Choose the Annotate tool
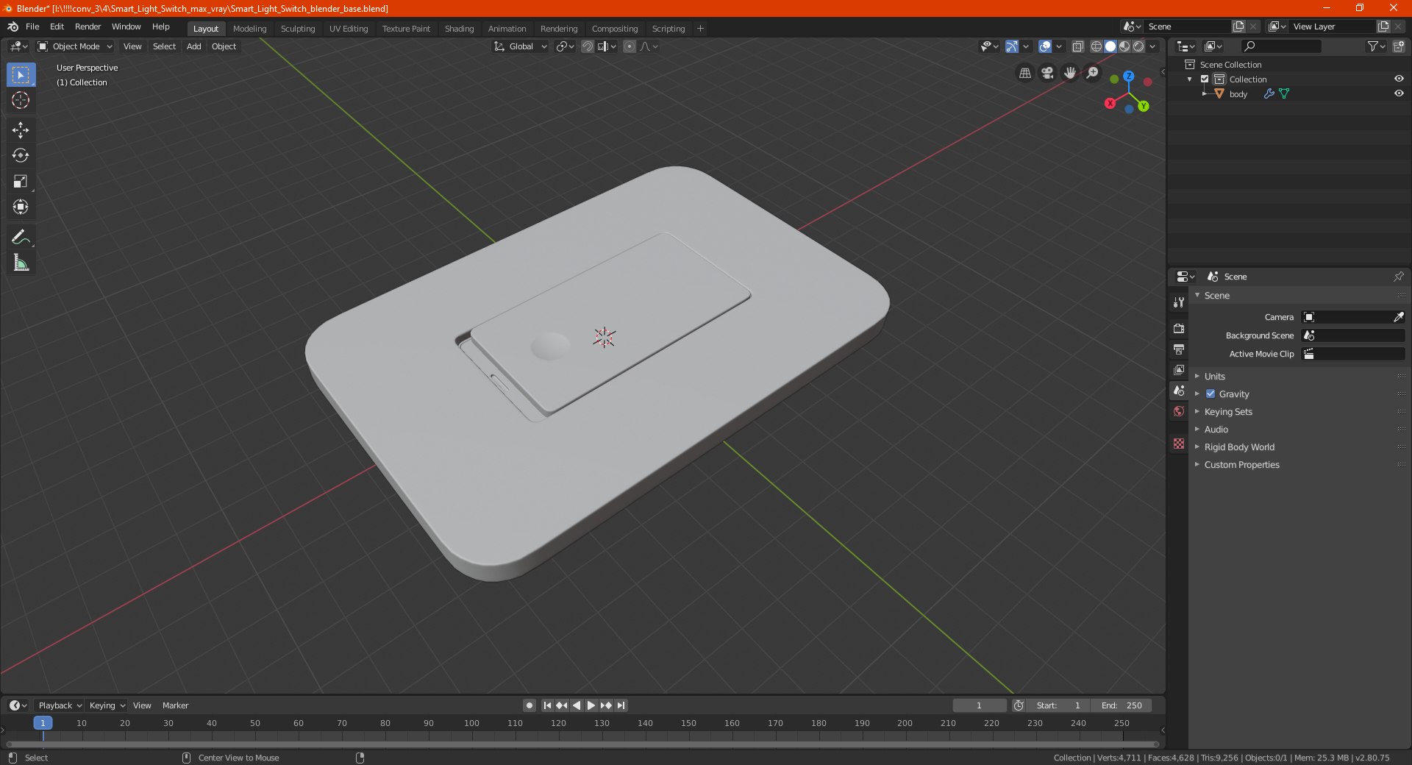The height and width of the screenshot is (765, 1412). 21,237
